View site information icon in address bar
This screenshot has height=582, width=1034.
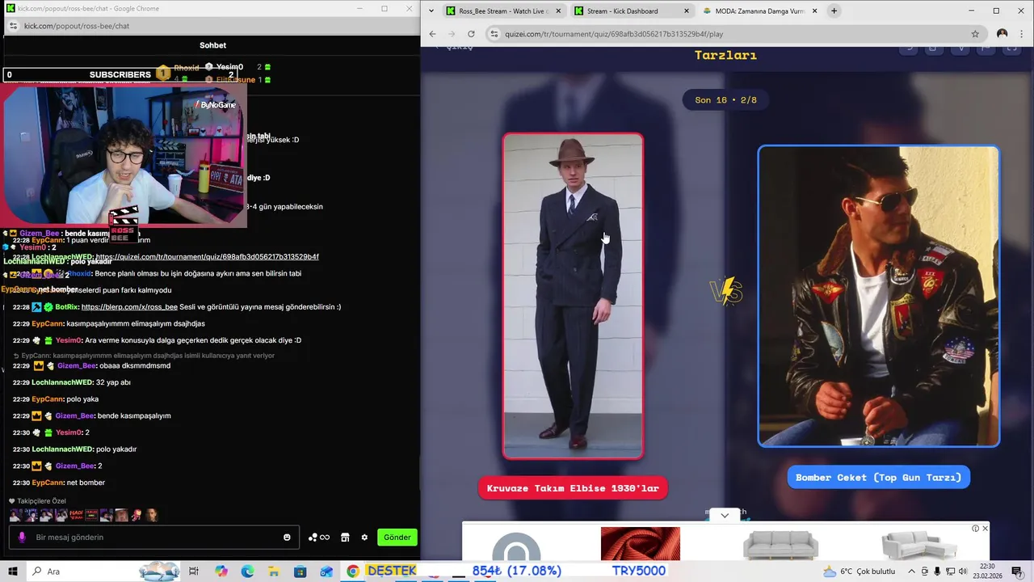494,34
